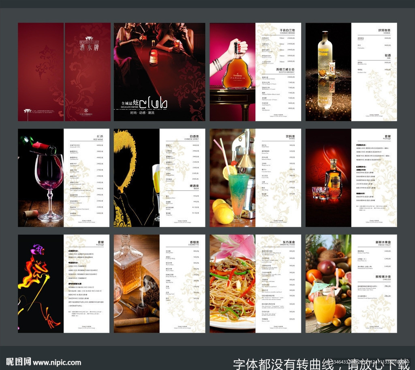Image resolution: width=415 pixels, height=370 pixels.
Task: Click the 毡酒 Gin heading
Action: [387, 56]
